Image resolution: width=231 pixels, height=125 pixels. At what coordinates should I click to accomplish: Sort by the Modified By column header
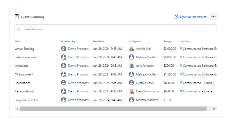[x=68, y=41]
